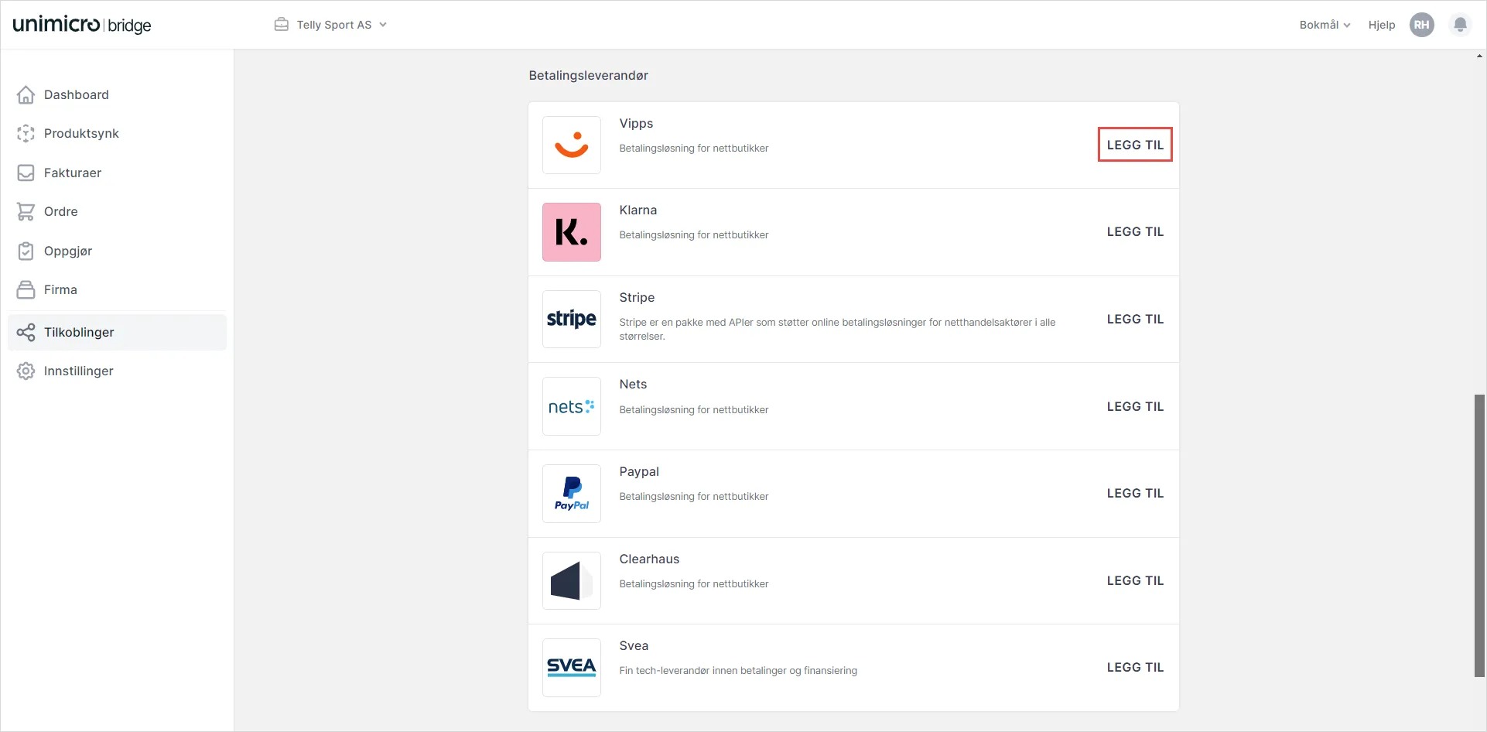Screen dimensions: 1487x732
Task: Open Innstillinger settings page
Action: click(117, 371)
